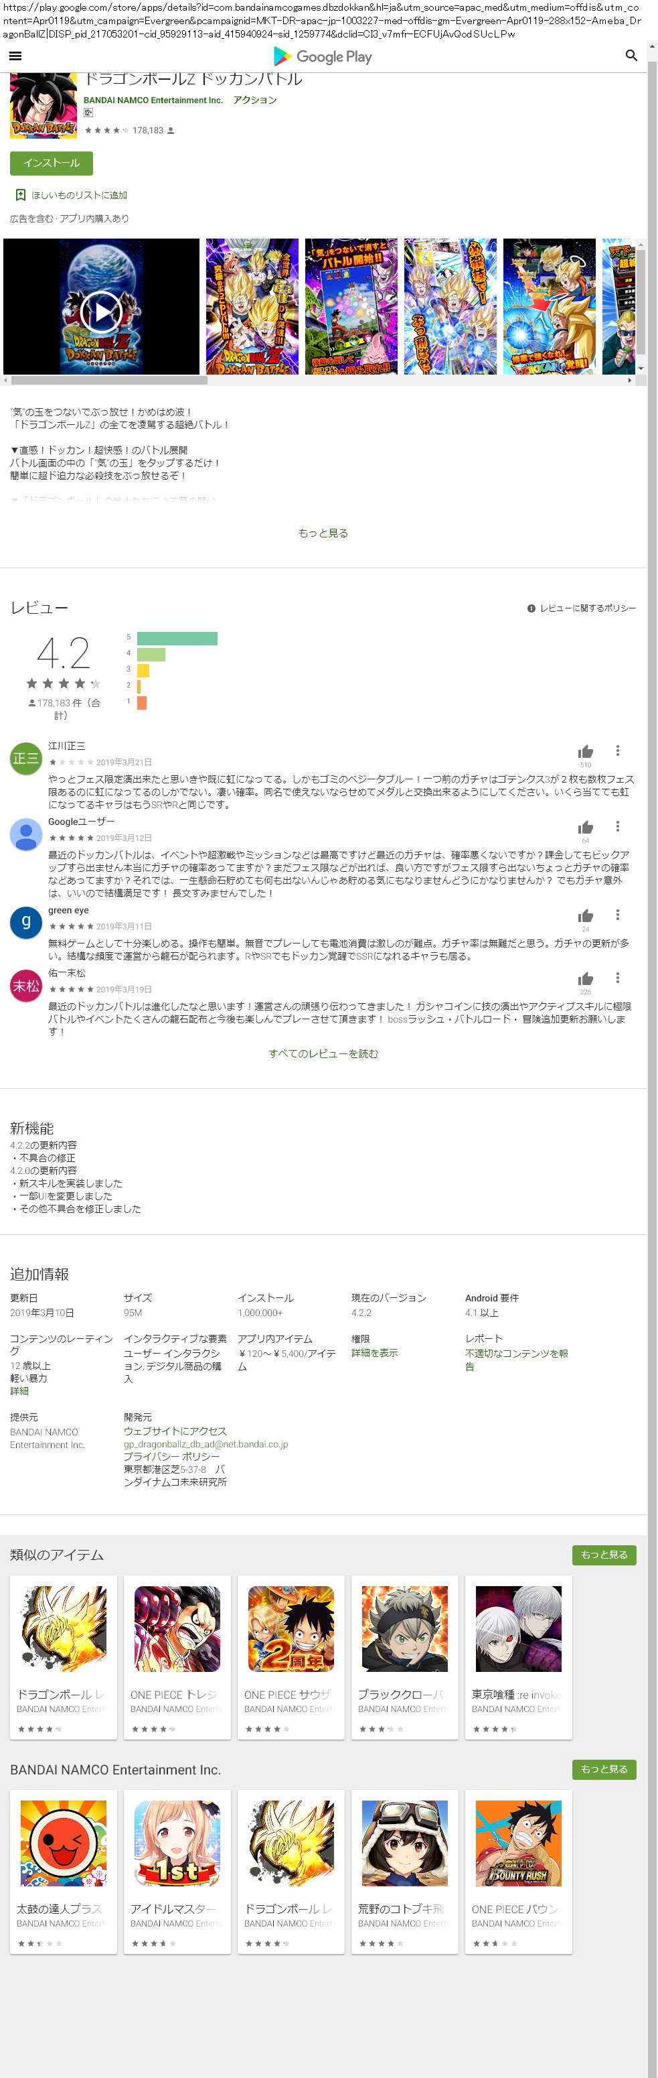
Task: Open ONE PIECE トレジ app card
Action: coord(177,1657)
